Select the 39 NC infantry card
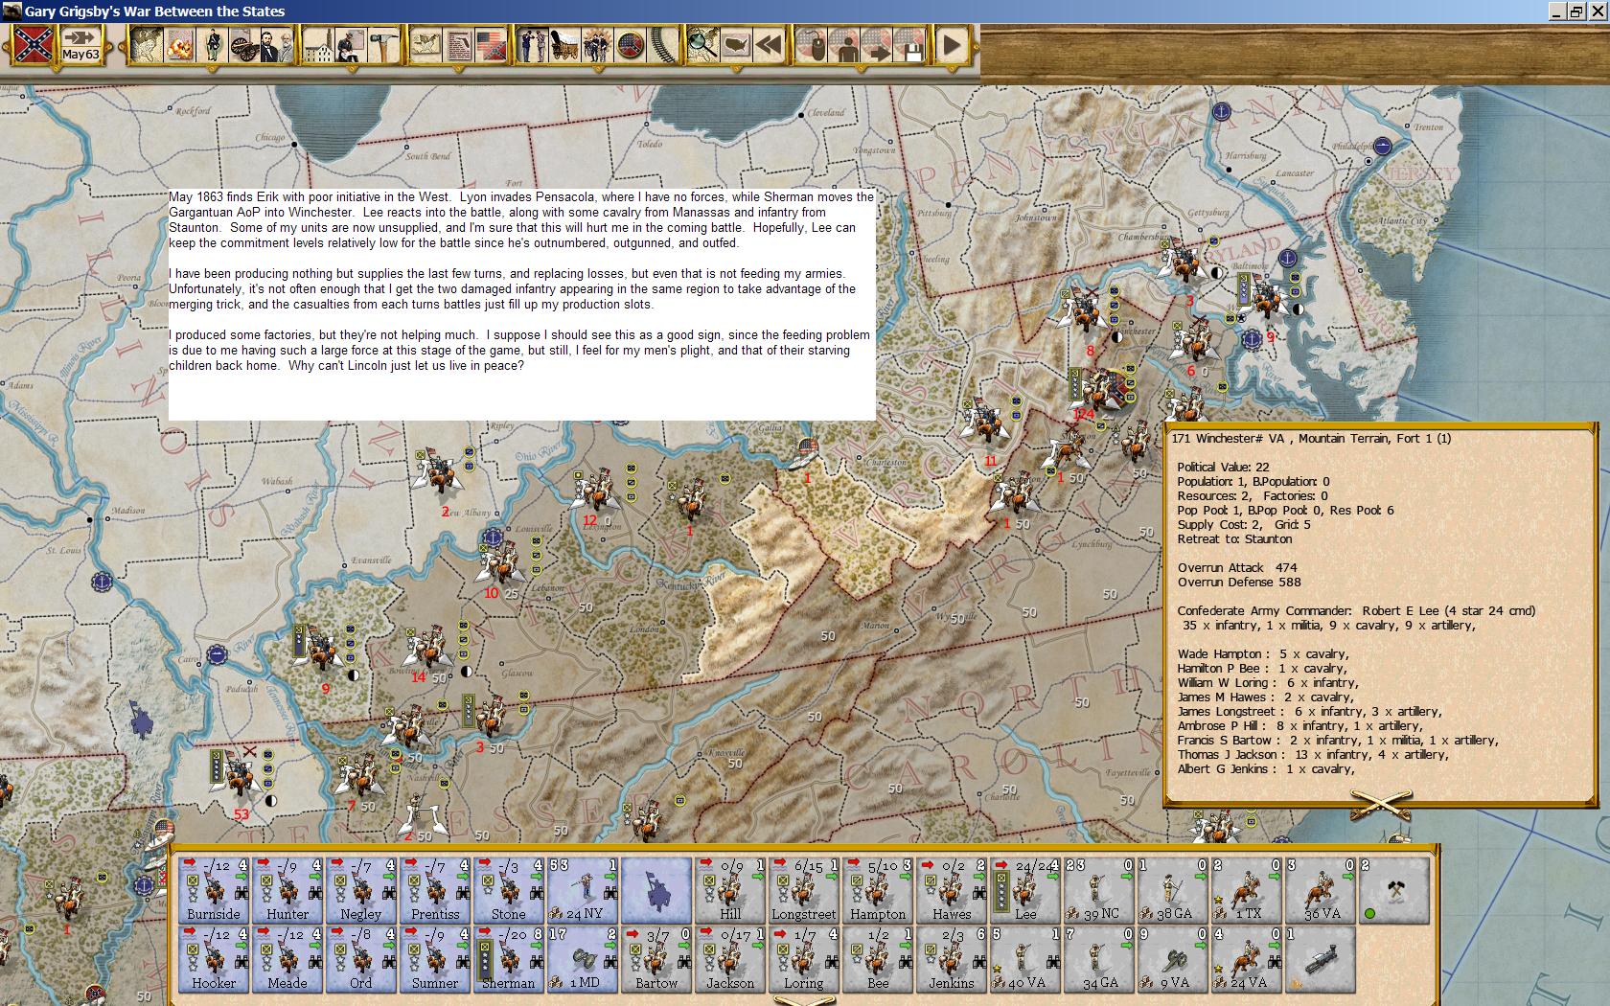This screenshot has height=1006, width=1610. (x=1099, y=890)
